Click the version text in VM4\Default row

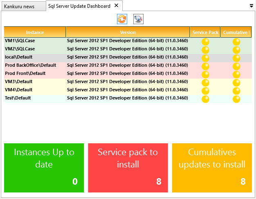pyautogui.click(x=128, y=90)
